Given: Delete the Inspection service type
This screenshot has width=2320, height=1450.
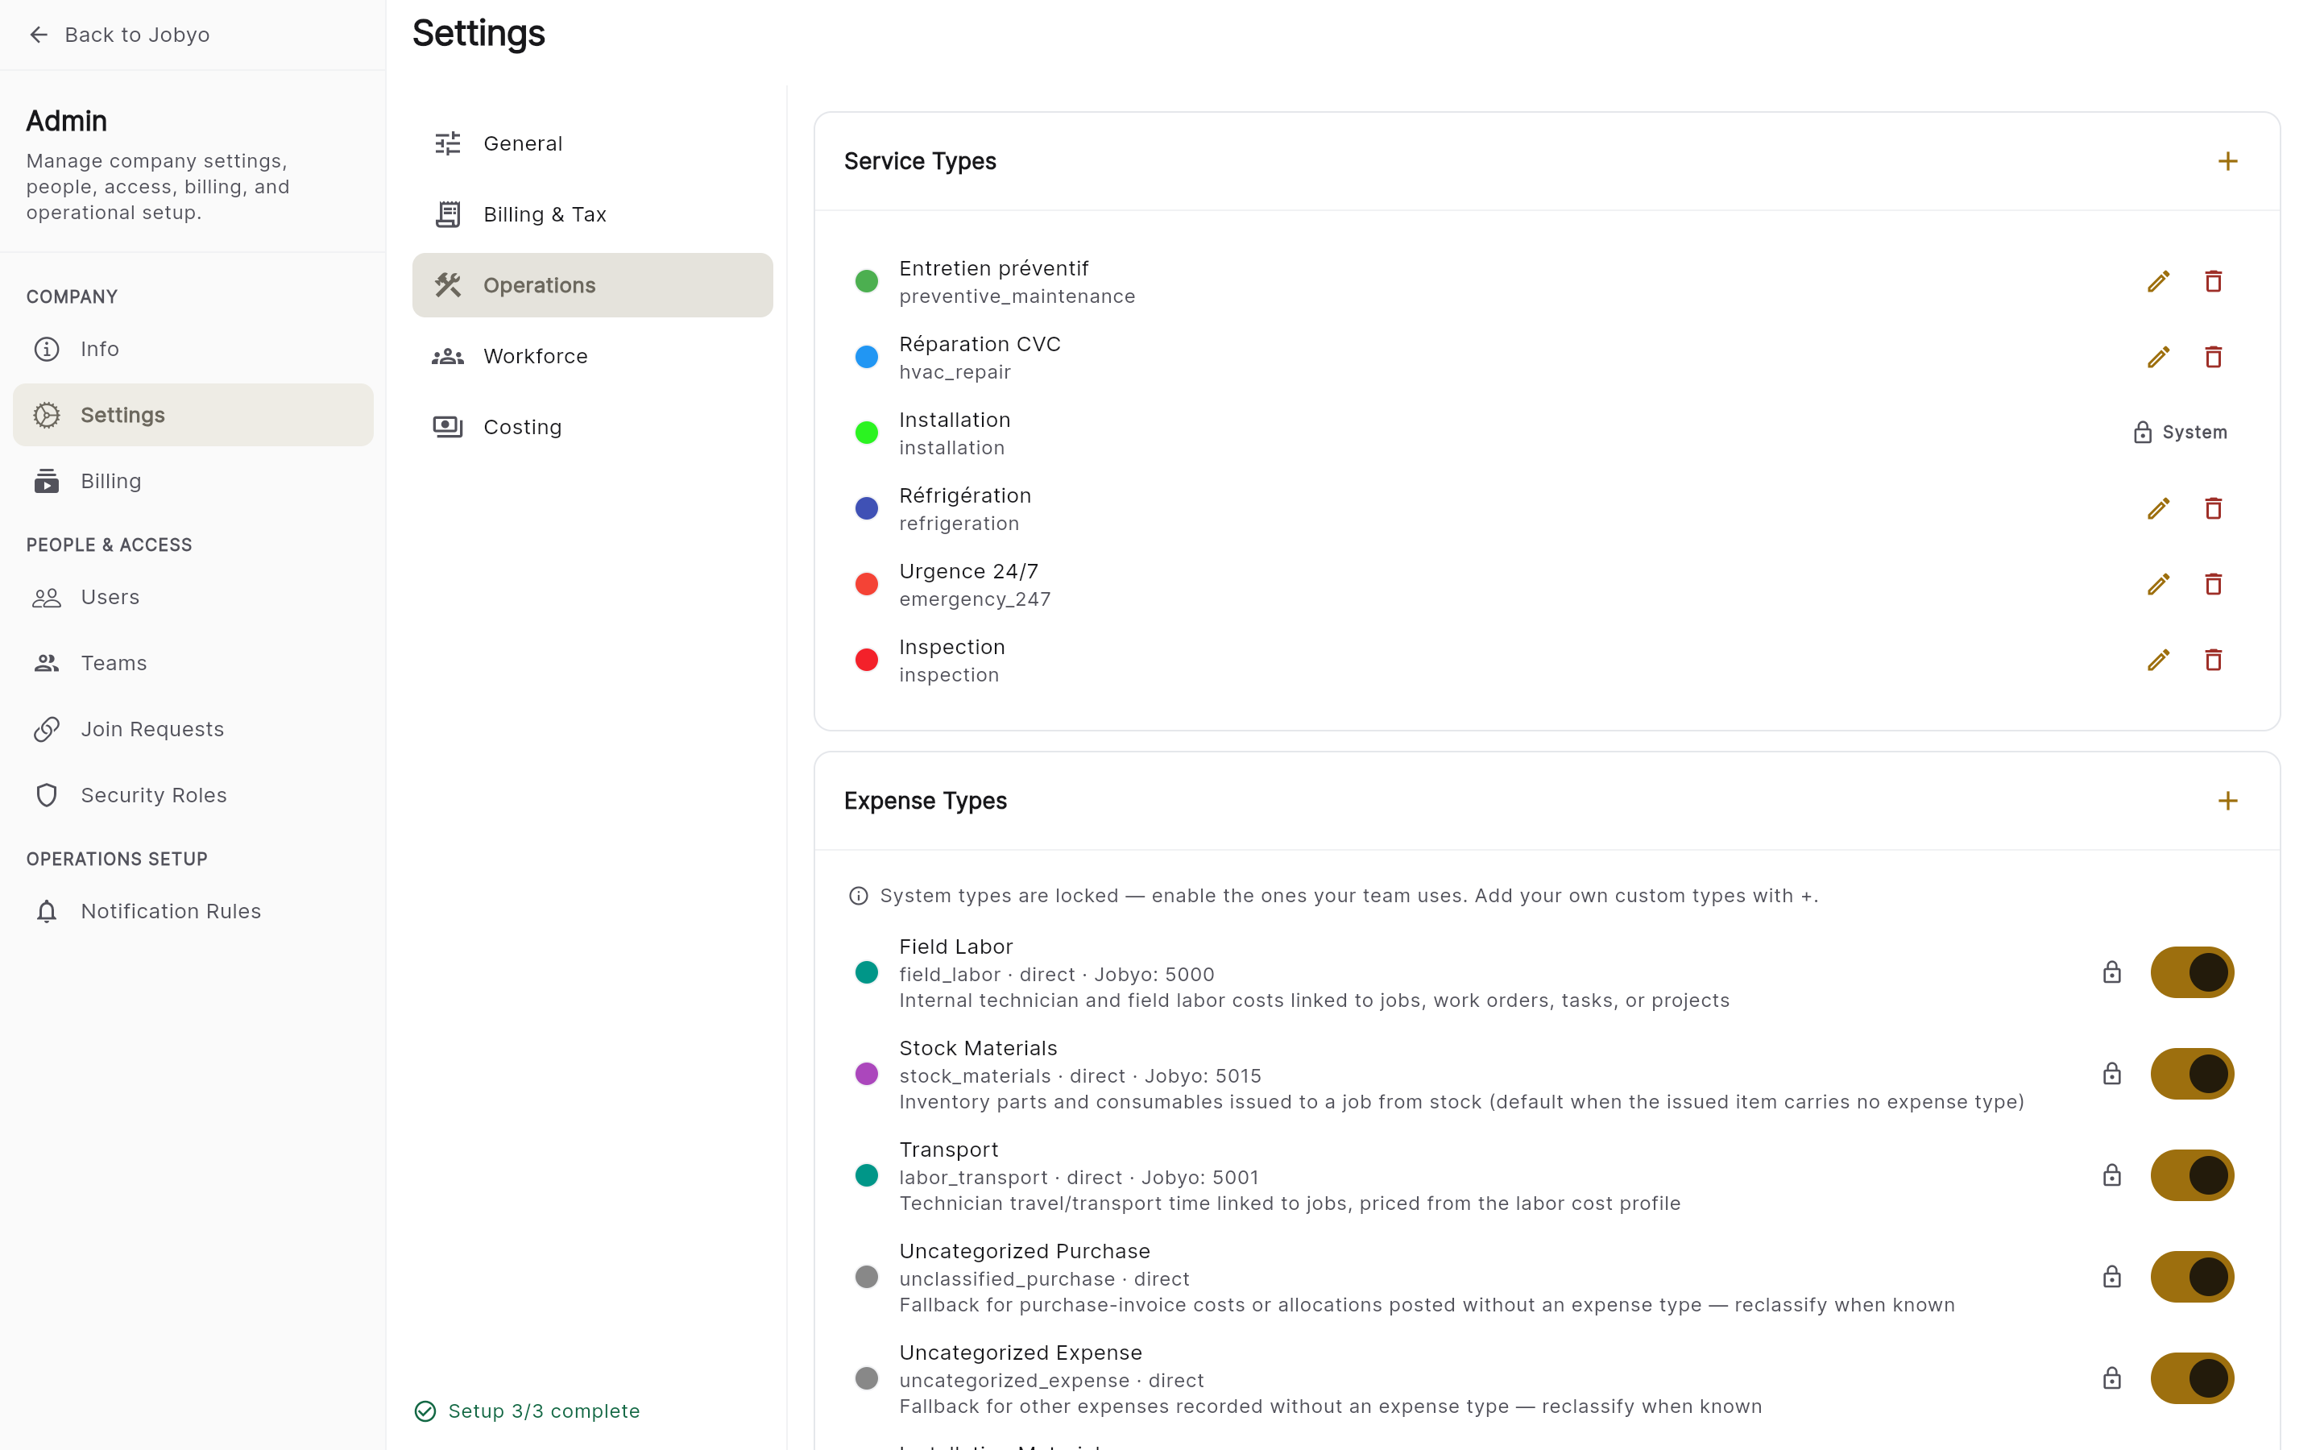Looking at the screenshot, I should pos(2213,660).
